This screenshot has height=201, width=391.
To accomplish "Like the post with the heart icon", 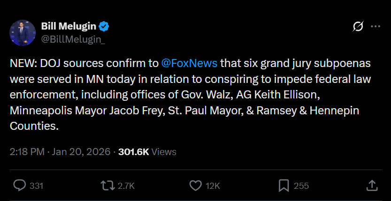I will [x=195, y=186].
